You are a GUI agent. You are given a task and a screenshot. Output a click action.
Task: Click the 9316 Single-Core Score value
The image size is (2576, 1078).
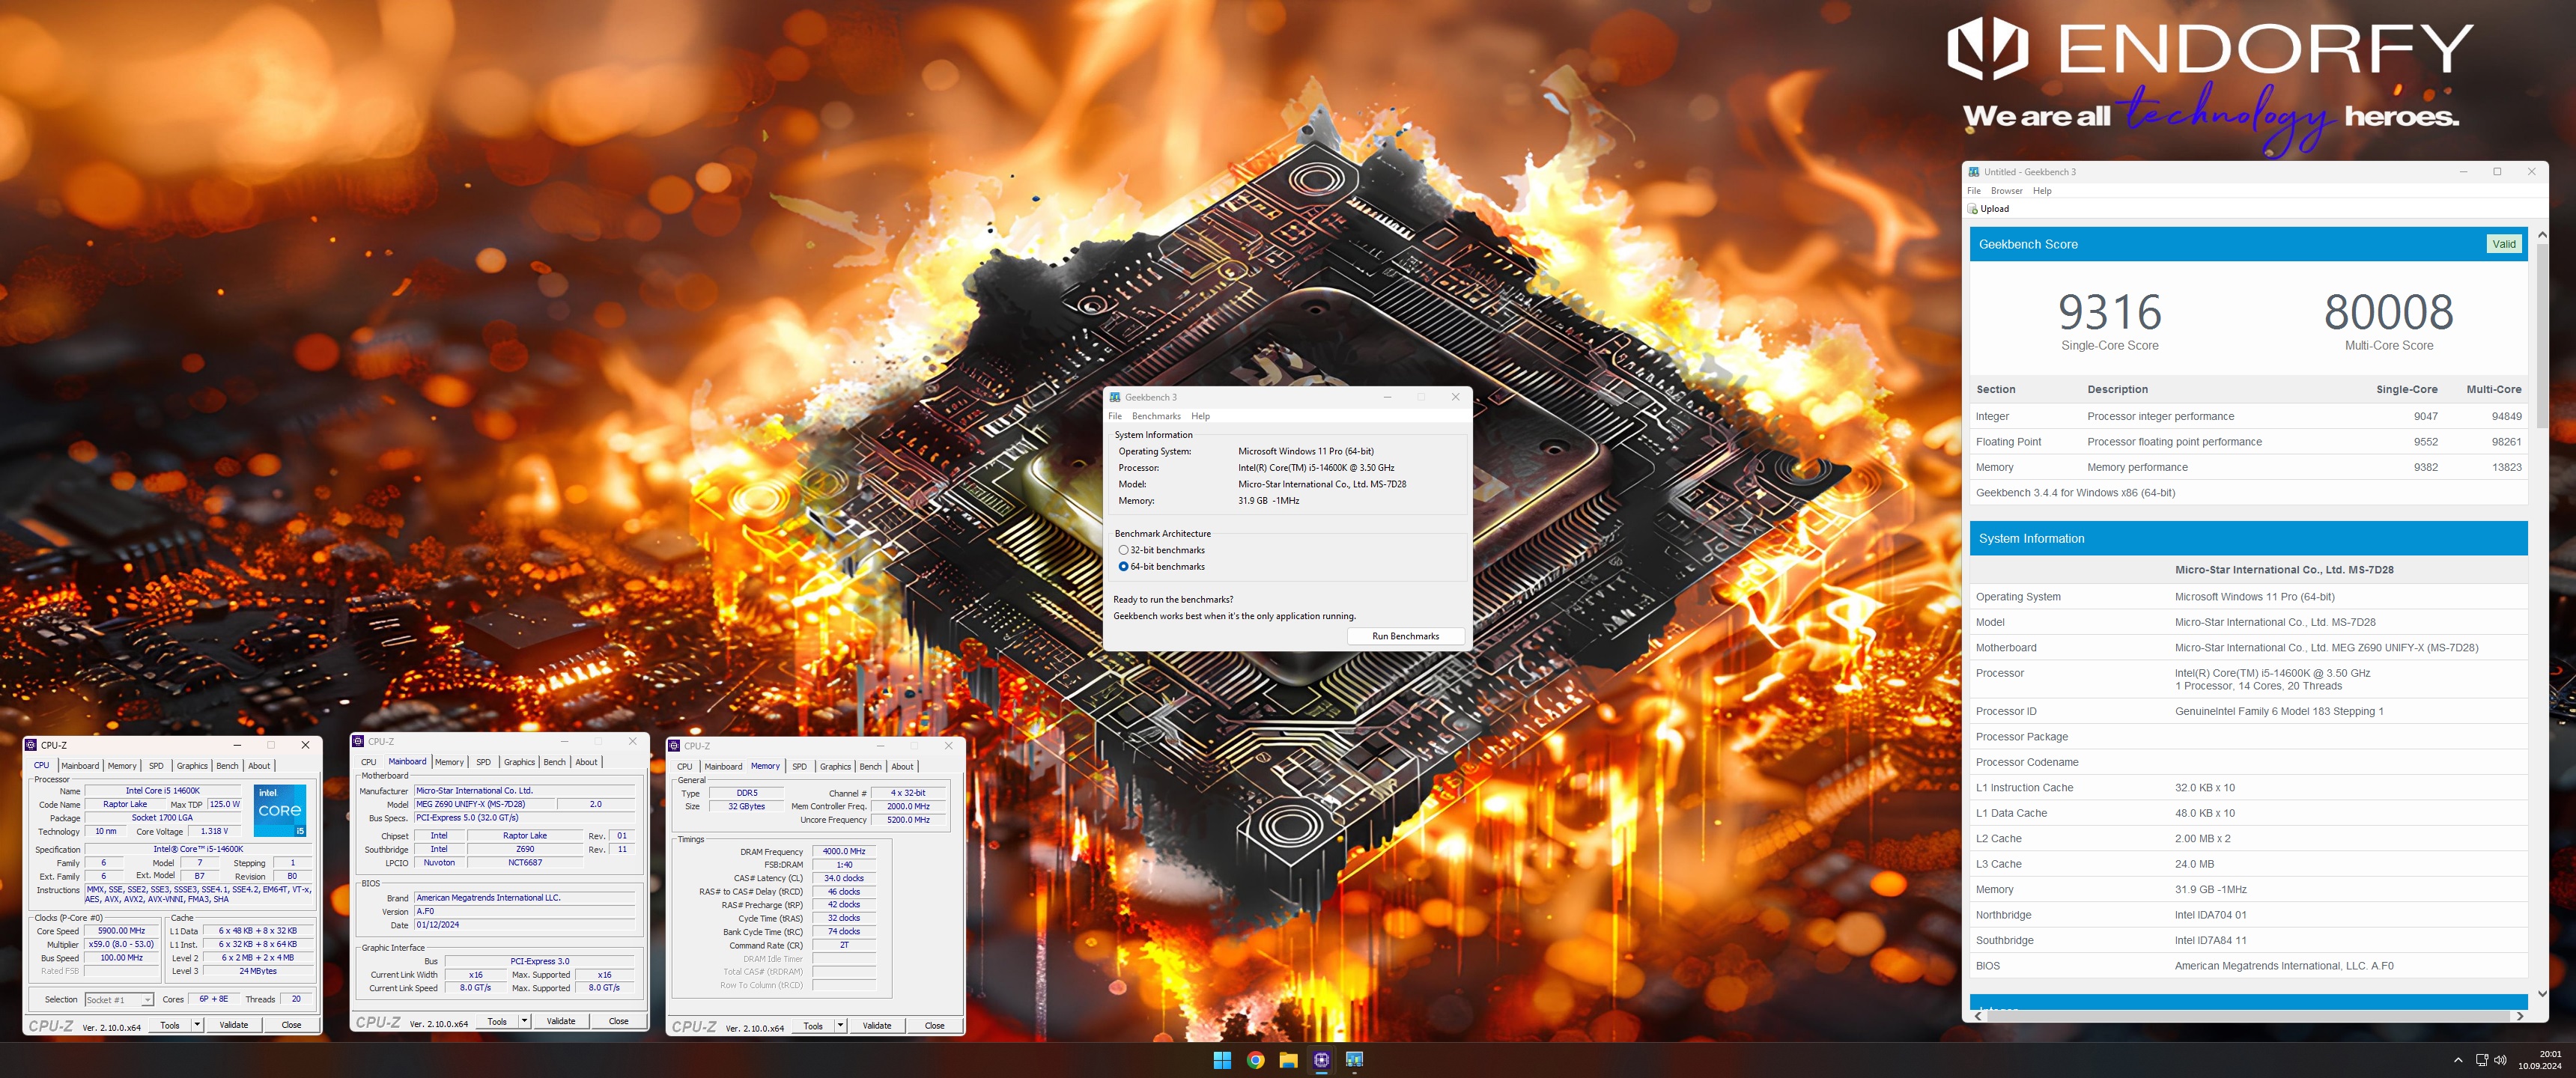(x=2109, y=312)
